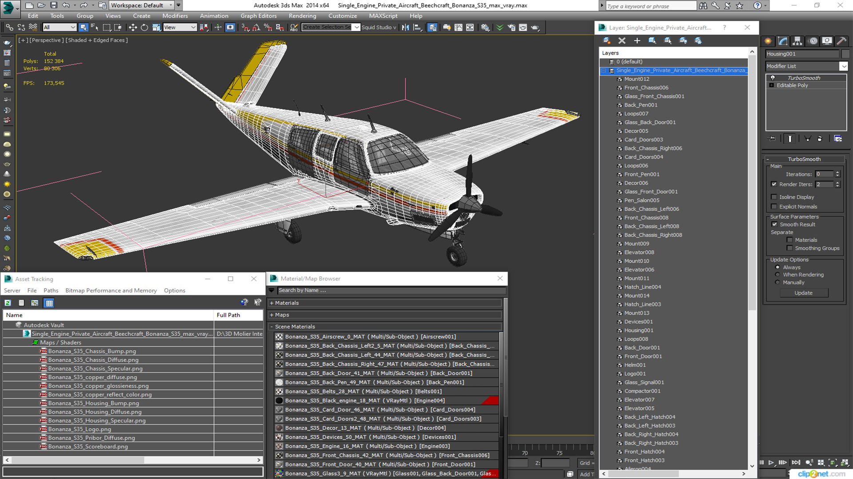Open the View reference coordinate dropdown
The width and height of the screenshot is (853, 479).
(x=180, y=27)
